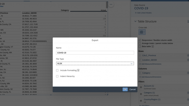Remove the Category (1) filter
Viewport: 189px width, 106px height.
click(x=188, y=93)
